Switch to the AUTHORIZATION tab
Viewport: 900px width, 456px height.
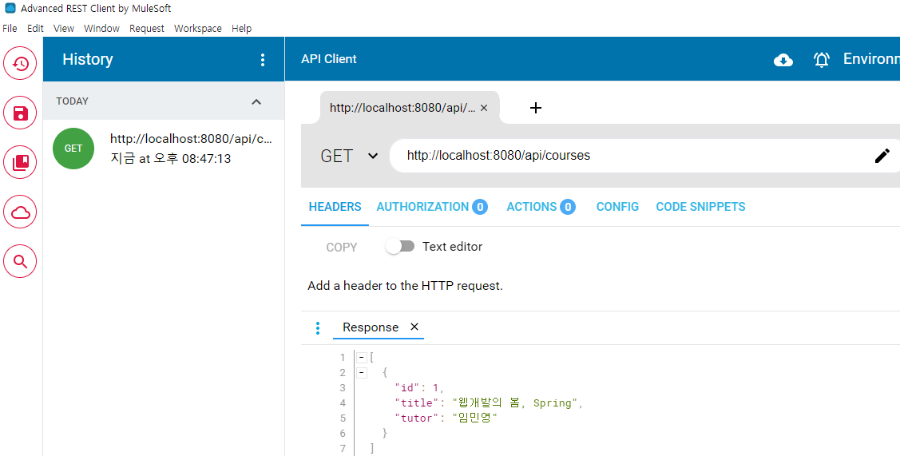(431, 207)
